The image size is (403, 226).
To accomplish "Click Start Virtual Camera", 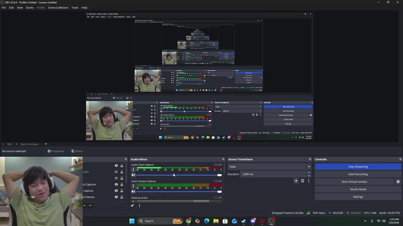I will tap(354, 182).
